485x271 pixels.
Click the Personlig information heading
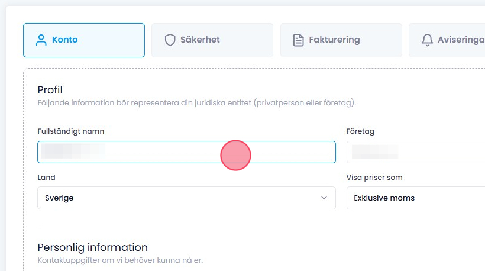[x=92, y=247]
